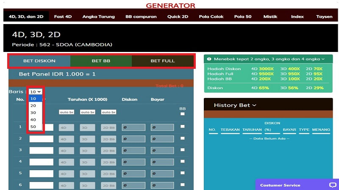Click the TEBAKAN column header
Viewport: 339px width, 190px height.
[x=230, y=130]
